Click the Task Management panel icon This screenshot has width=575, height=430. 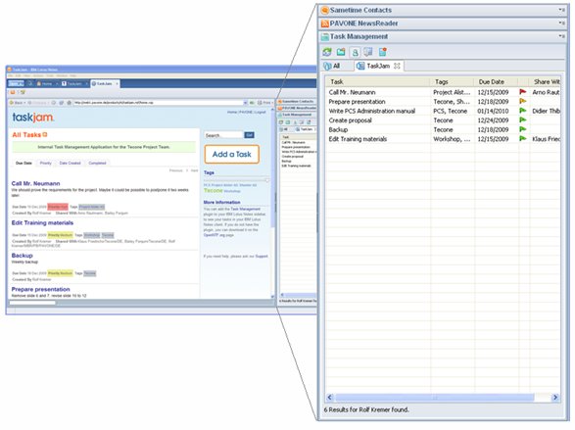point(324,36)
